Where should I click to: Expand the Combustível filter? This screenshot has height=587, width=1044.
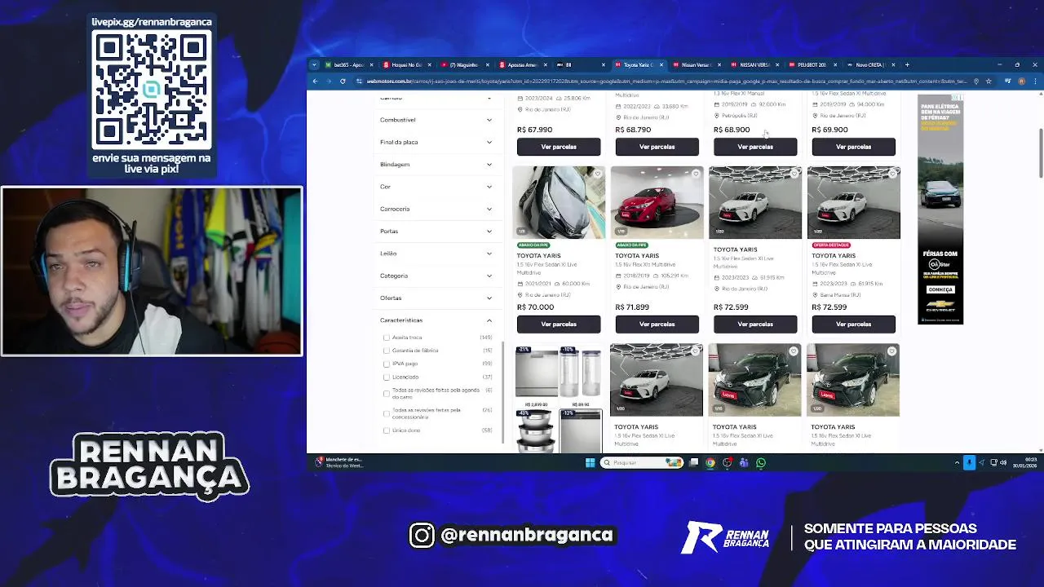(x=436, y=120)
